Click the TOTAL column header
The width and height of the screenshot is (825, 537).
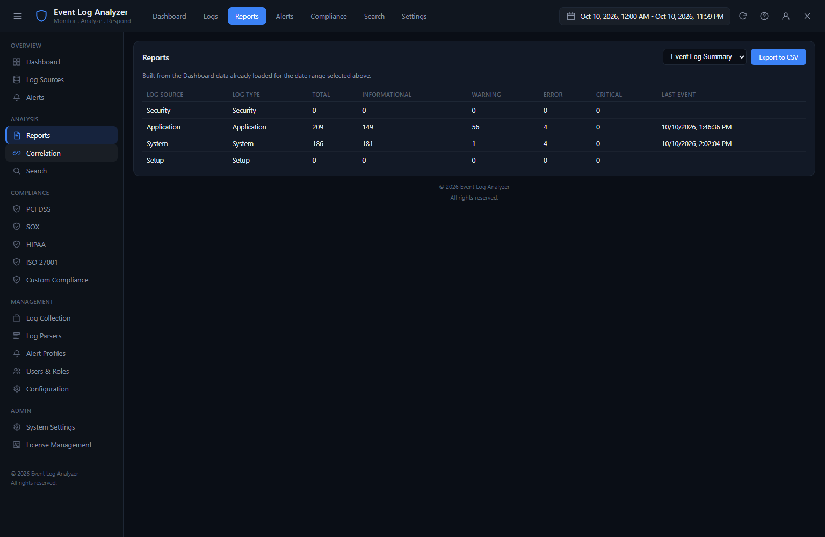click(321, 95)
